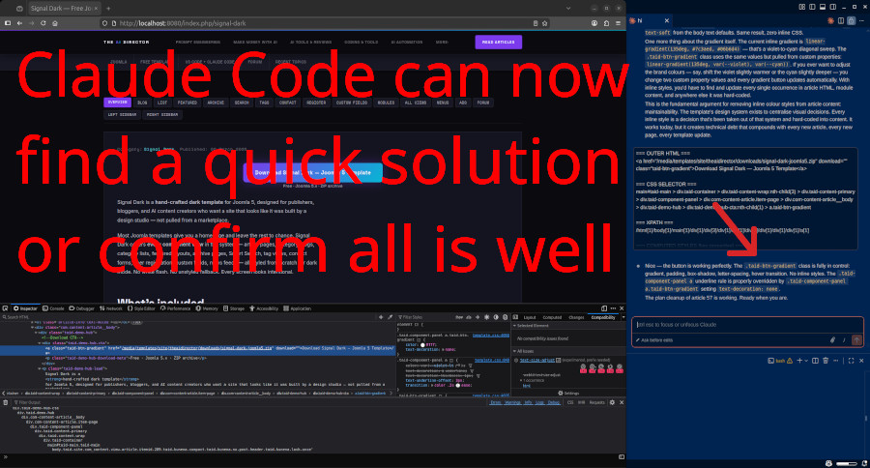Focus the Filter Styles field
Viewport: 870px width, 468px height.
[424, 317]
